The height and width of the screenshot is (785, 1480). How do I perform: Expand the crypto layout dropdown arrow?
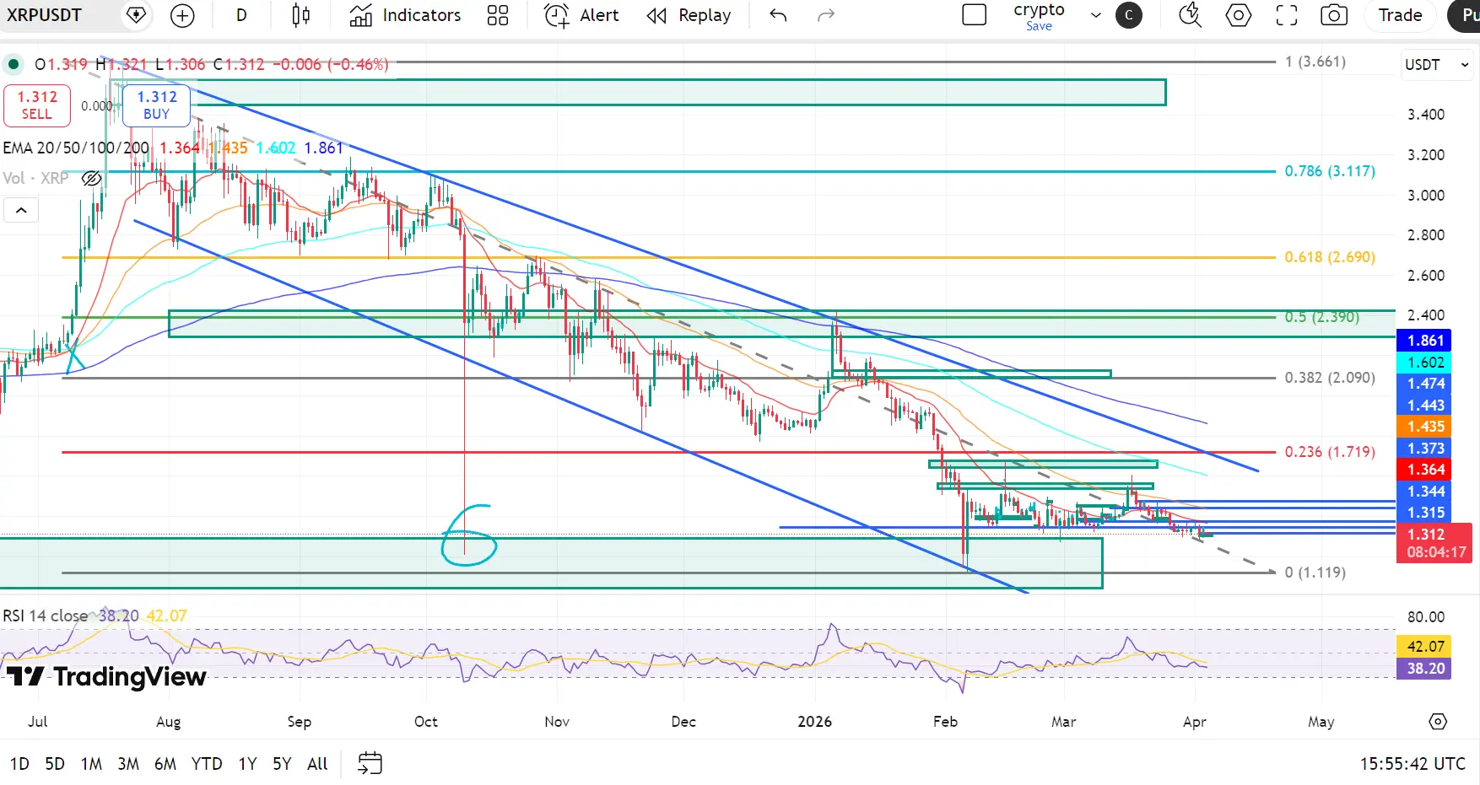(1096, 15)
